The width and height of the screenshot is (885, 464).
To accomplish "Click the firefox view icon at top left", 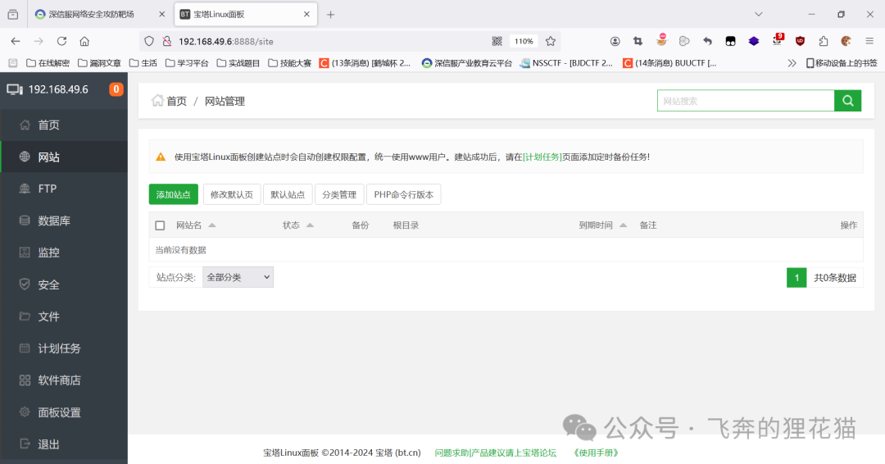I will tap(13, 15).
